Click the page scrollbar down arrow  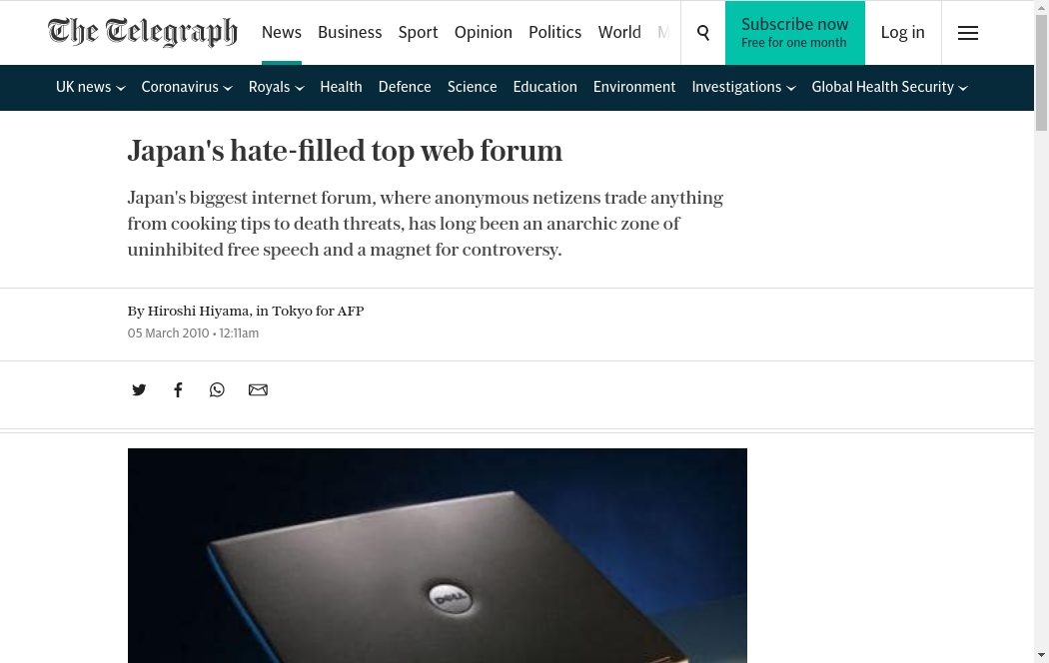click(x=1041, y=655)
